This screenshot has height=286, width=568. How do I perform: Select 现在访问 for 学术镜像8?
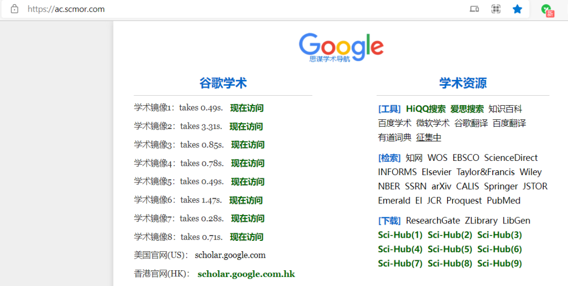coord(246,237)
